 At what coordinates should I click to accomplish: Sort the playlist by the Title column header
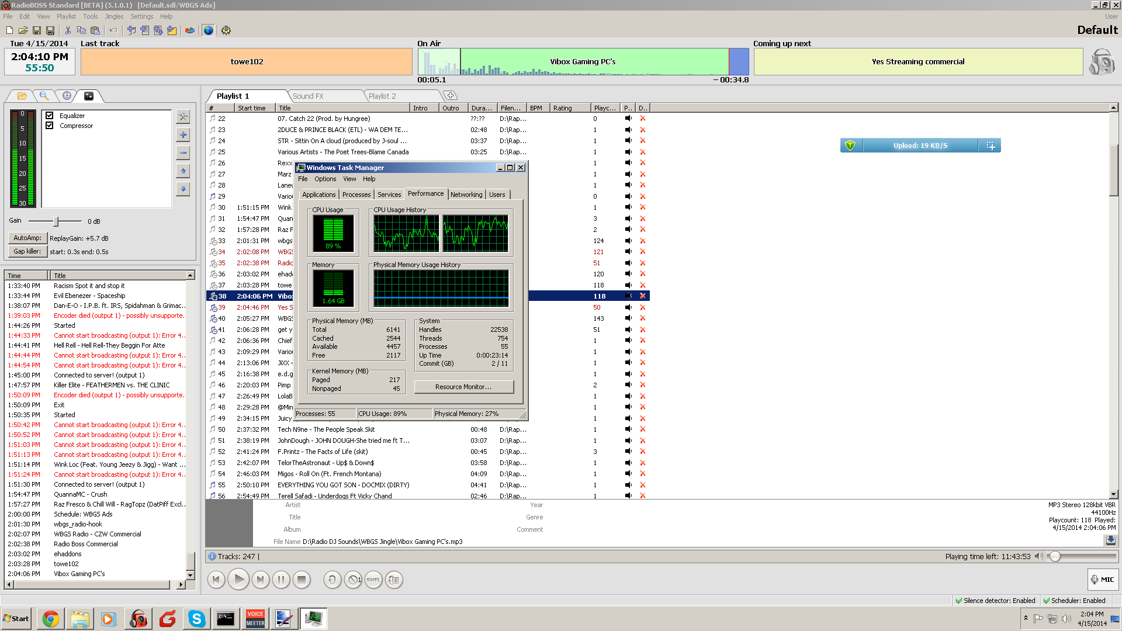tap(343, 108)
